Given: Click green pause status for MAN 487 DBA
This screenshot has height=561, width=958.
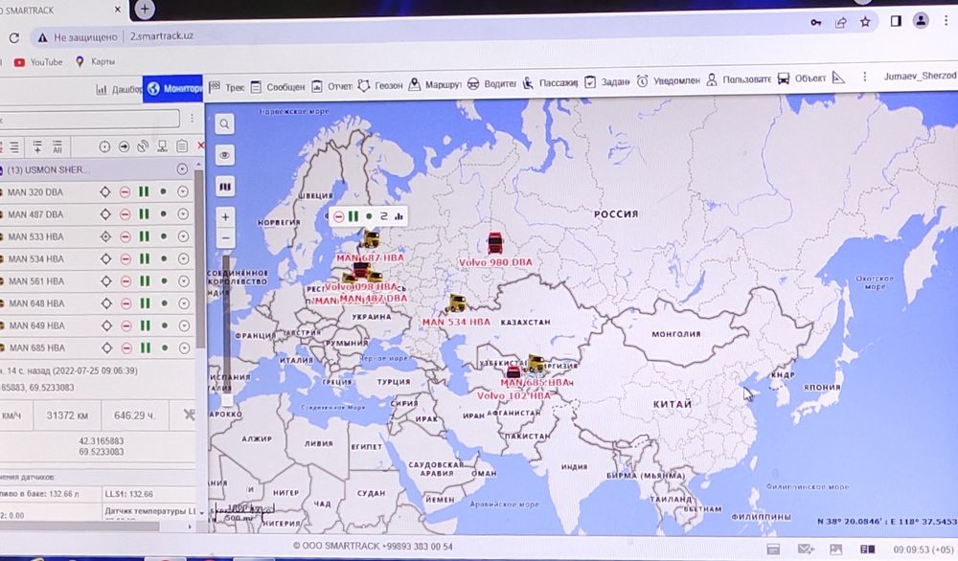Looking at the screenshot, I should (144, 214).
